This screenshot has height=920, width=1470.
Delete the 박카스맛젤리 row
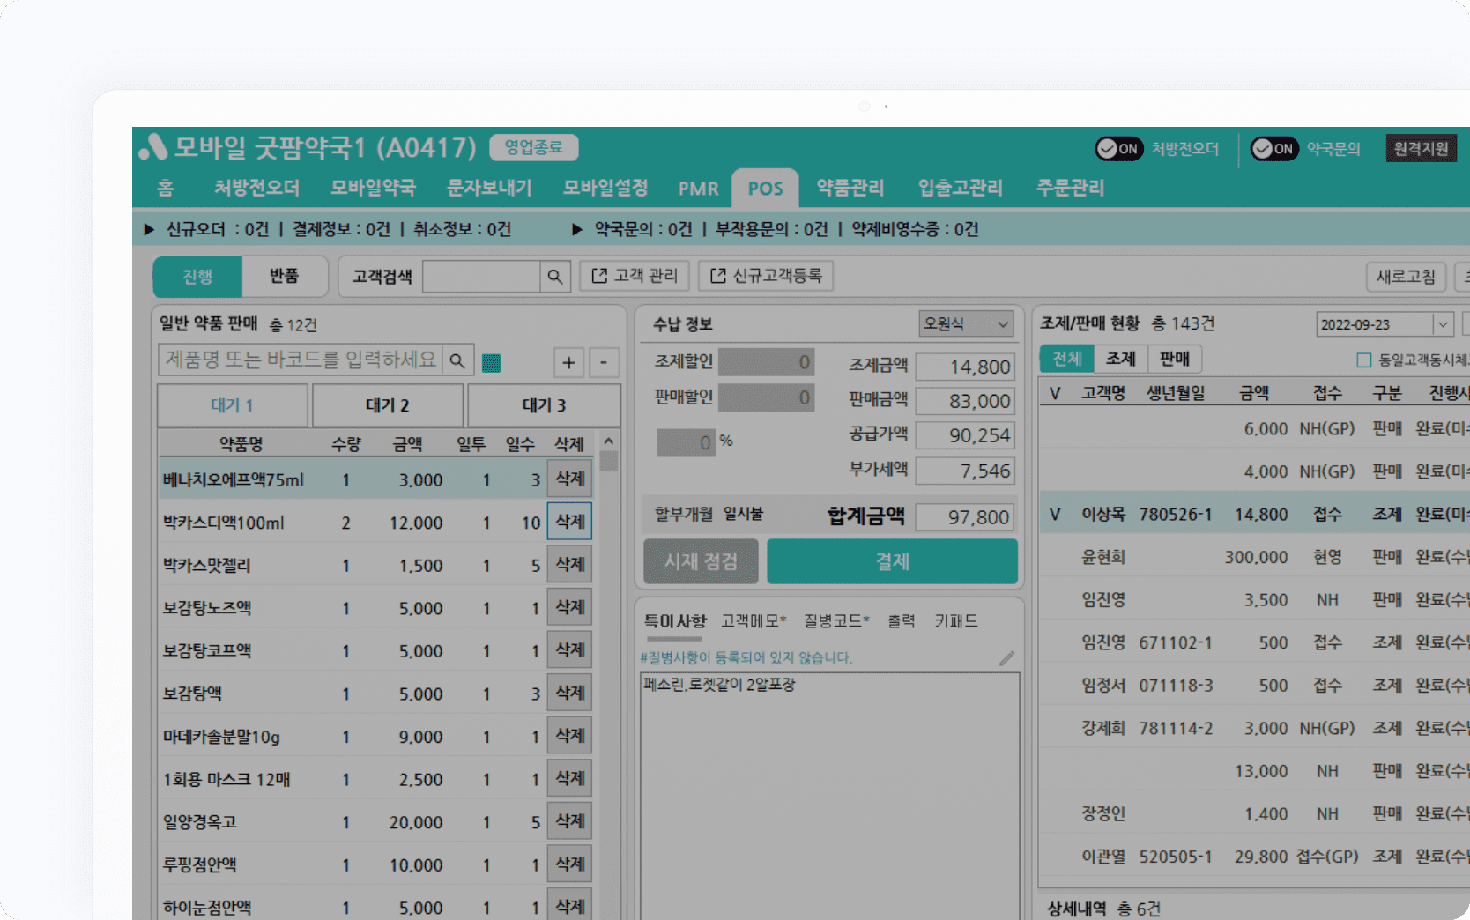tap(569, 564)
